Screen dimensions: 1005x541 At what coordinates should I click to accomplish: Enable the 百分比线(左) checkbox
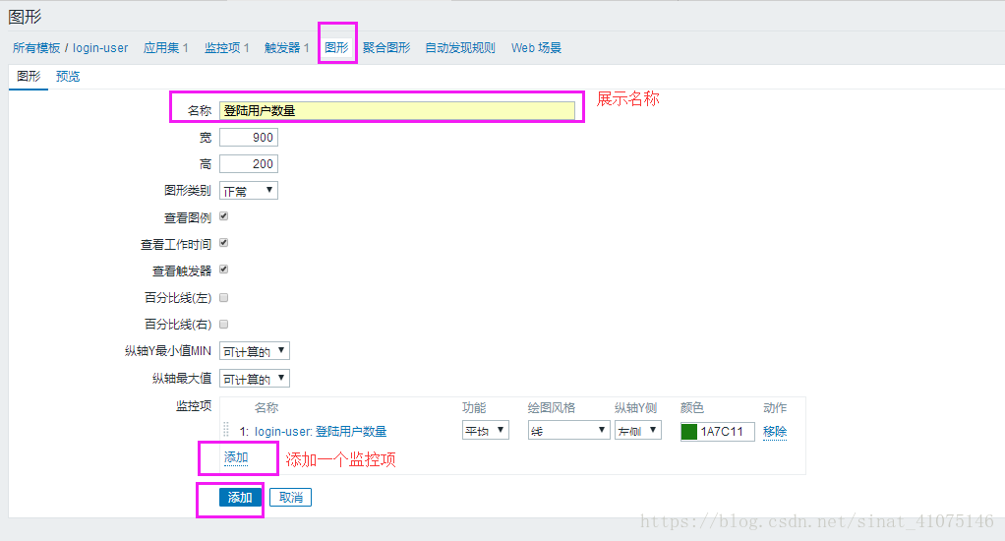coord(223,297)
